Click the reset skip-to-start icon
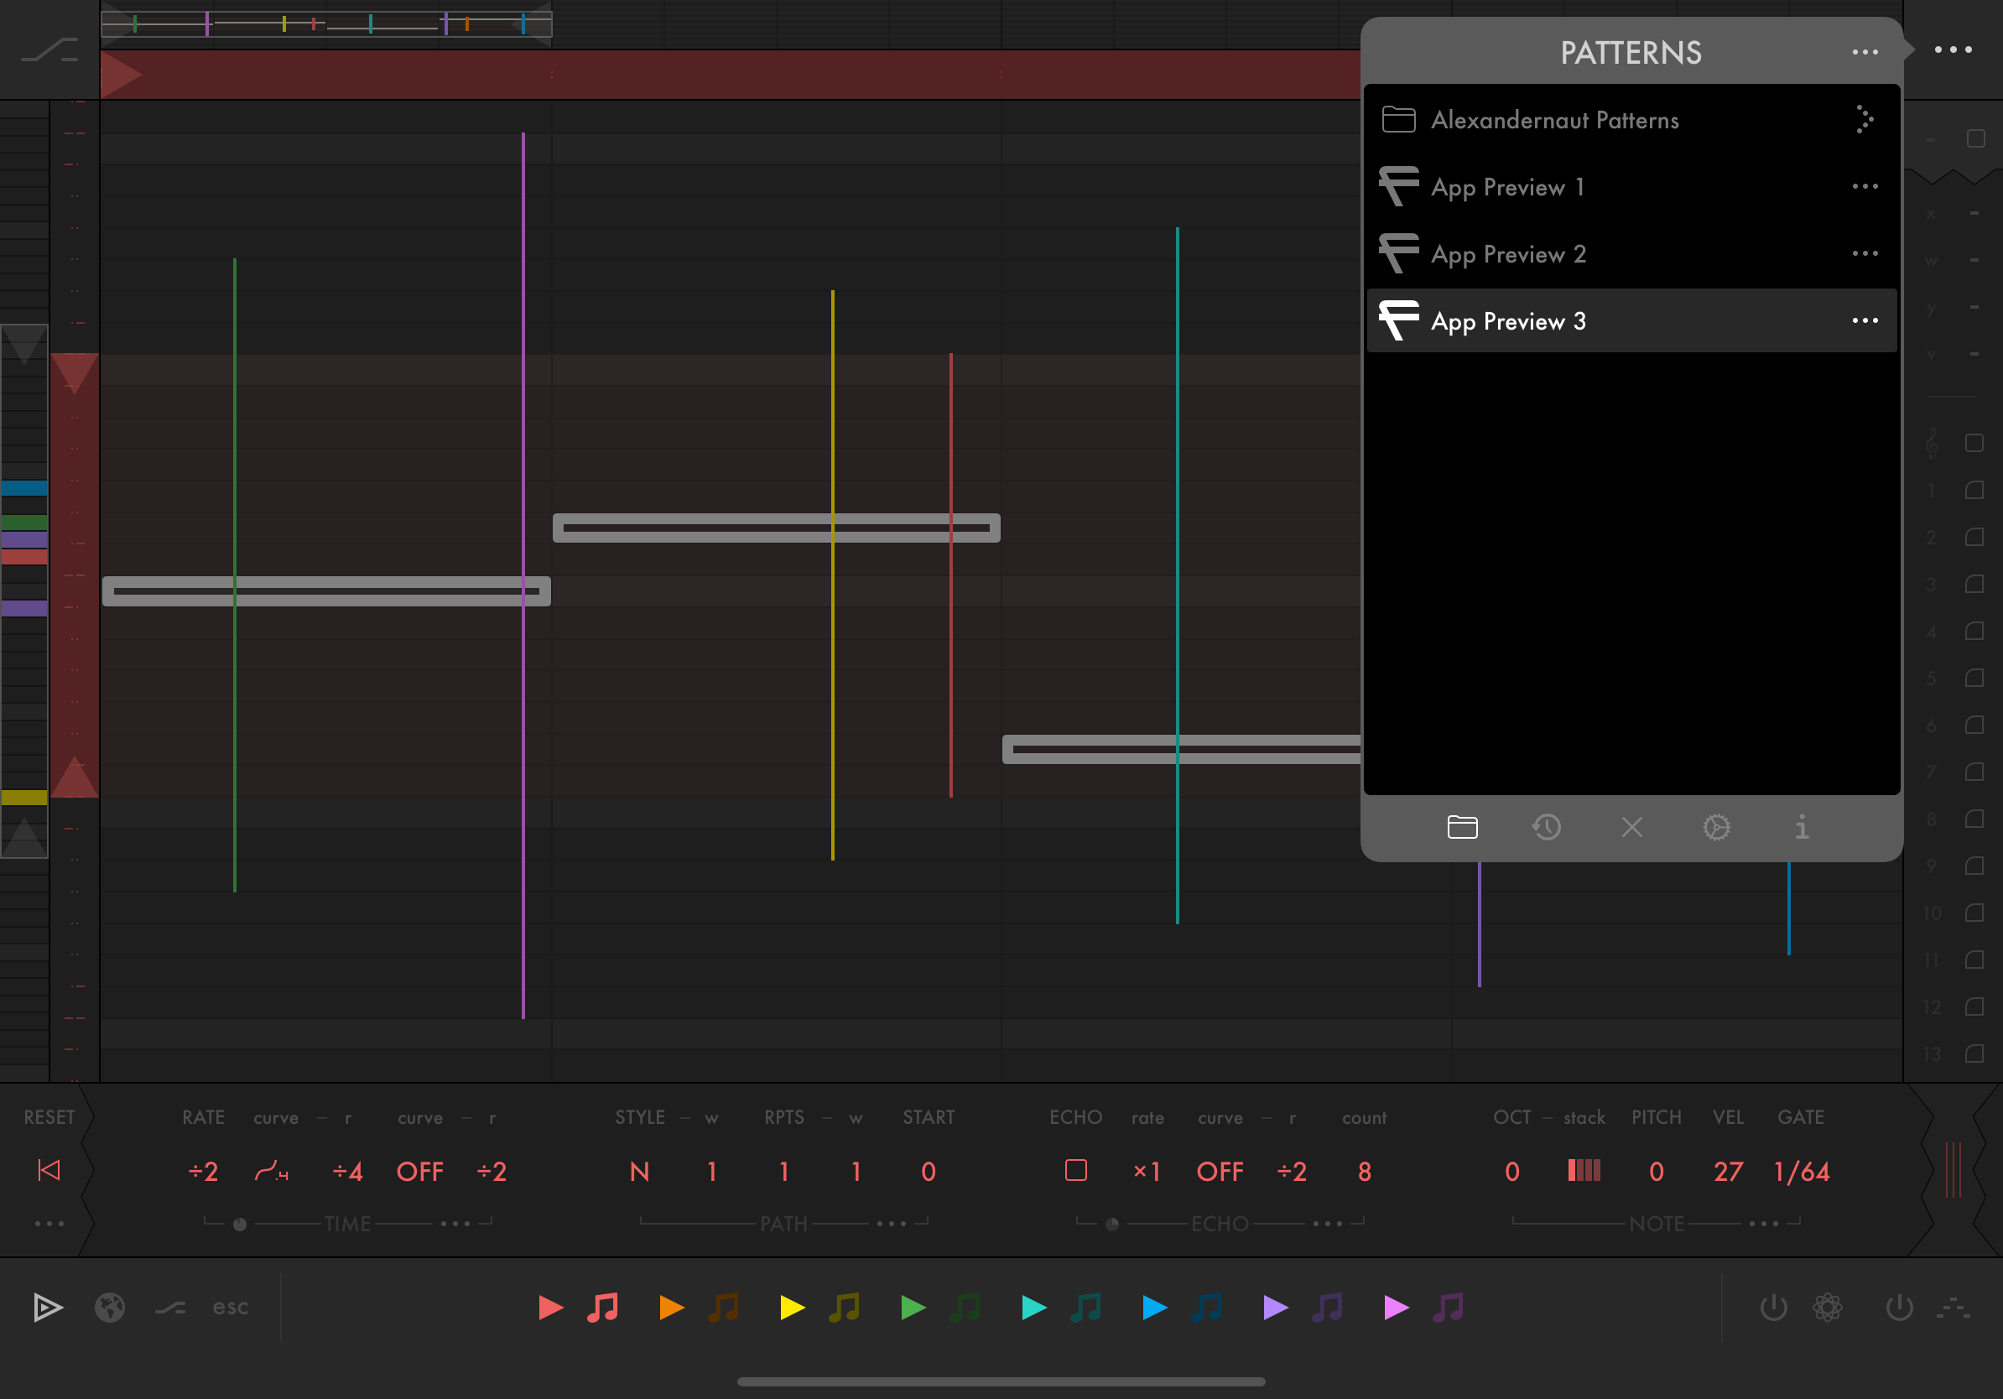The height and width of the screenshot is (1399, 2003). 49,1171
